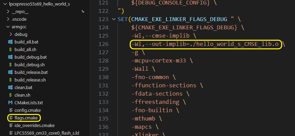Click the Windows icon of build_debug.bat
The image size is (295, 136).
pos(10,57)
